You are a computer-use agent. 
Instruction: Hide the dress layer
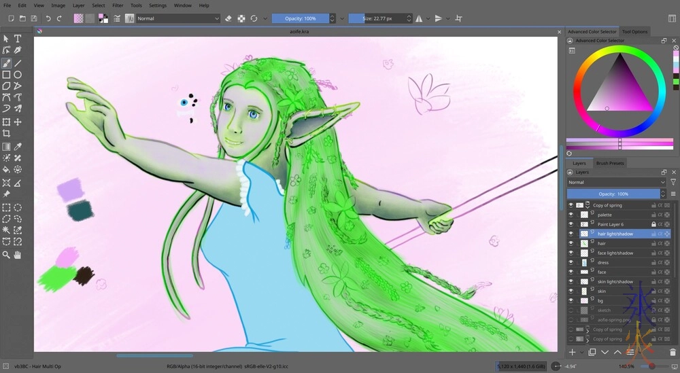click(571, 262)
